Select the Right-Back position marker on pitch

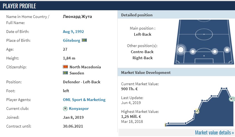tap(227, 50)
